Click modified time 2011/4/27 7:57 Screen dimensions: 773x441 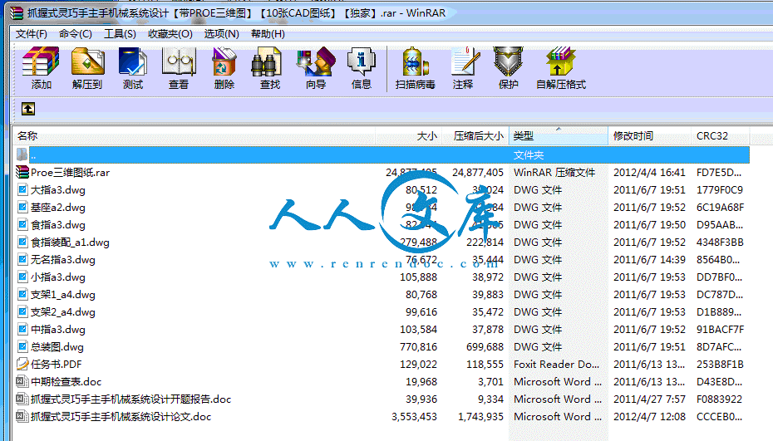(x=649, y=399)
